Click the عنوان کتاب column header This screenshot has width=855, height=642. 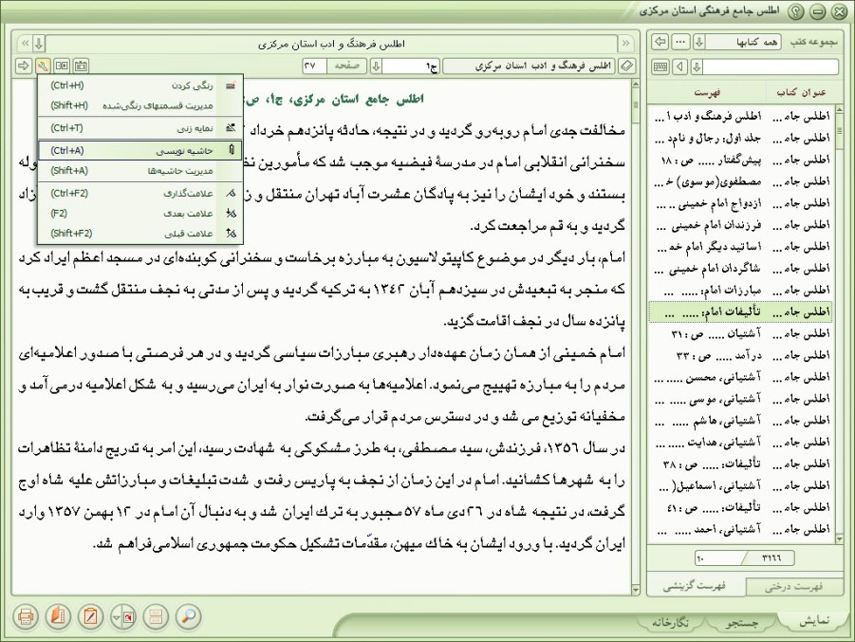click(801, 92)
